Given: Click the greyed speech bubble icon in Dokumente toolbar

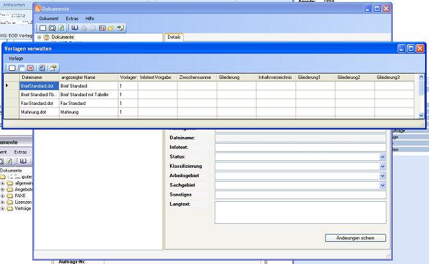Looking at the screenshot, I should [93, 28].
